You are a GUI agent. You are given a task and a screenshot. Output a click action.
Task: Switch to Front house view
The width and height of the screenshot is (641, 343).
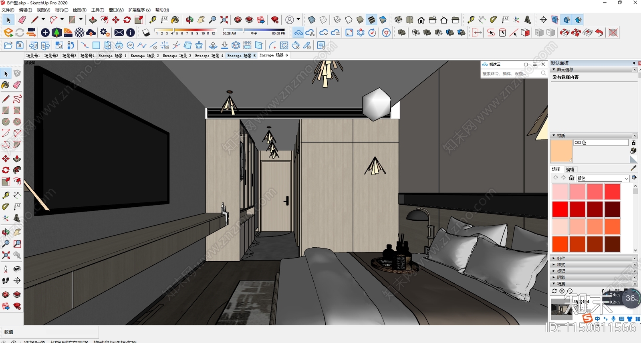pyautogui.click(x=421, y=20)
